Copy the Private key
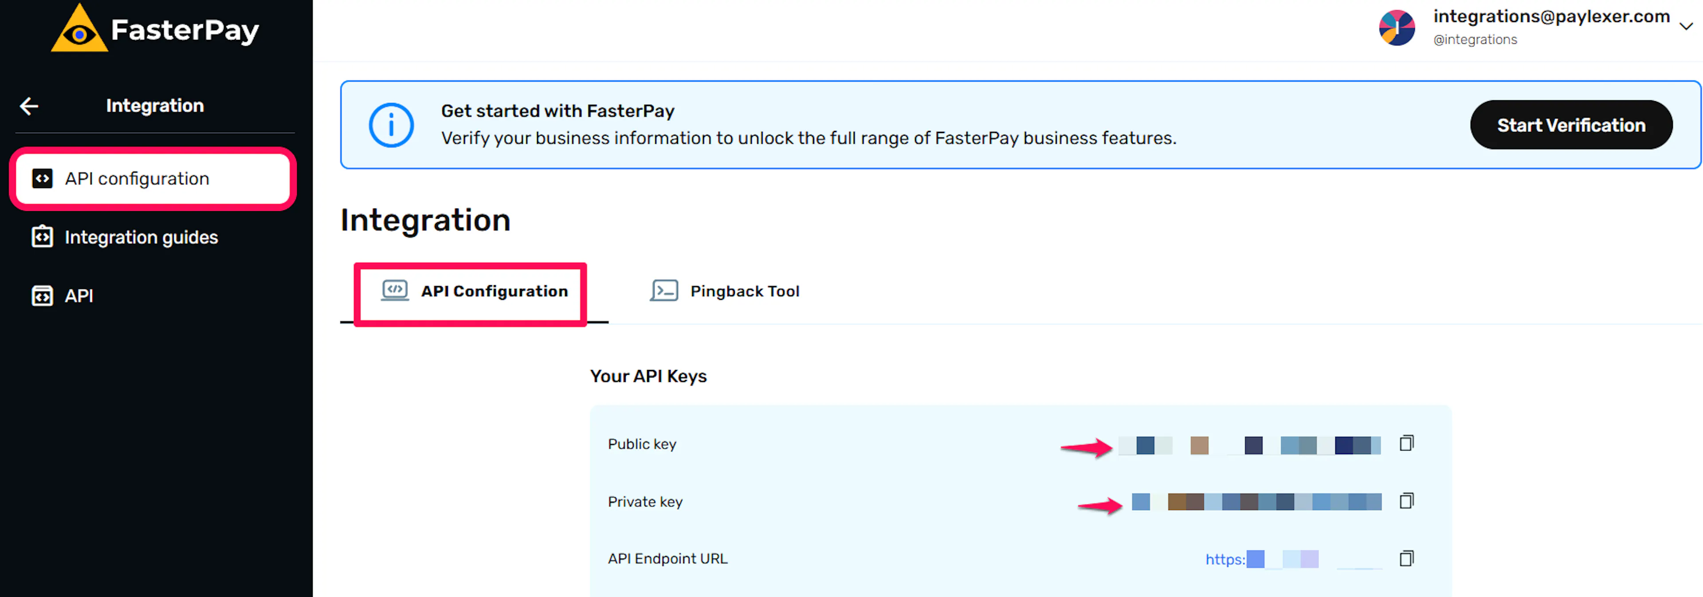This screenshot has height=597, width=1703. click(1406, 501)
